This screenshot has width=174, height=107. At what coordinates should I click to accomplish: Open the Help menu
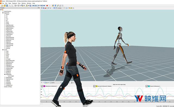click(x=33, y=3)
